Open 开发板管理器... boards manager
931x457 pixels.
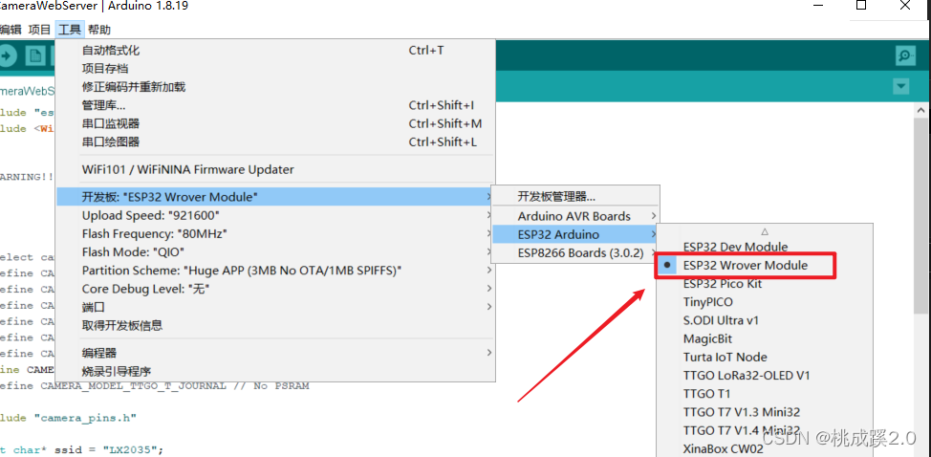pyautogui.click(x=575, y=197)
